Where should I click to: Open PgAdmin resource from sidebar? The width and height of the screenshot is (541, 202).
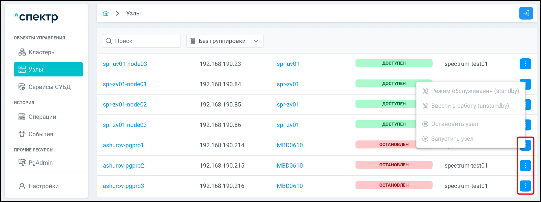[x=40, y=163]
